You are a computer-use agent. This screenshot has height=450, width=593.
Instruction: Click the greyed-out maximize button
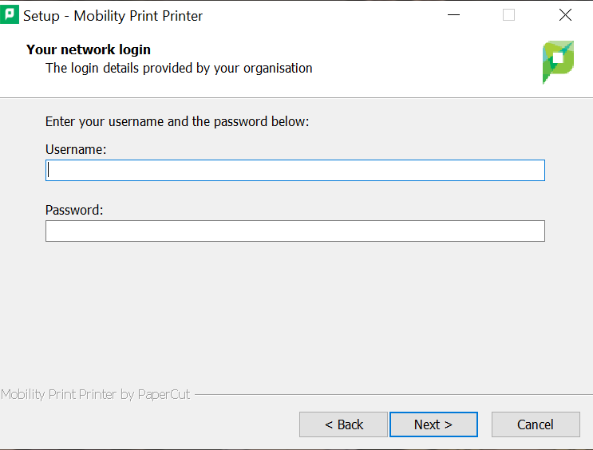[508, 15]
